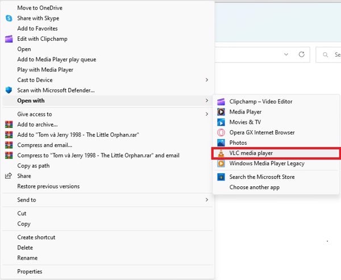The height and width of the screenshot is (280, 341).
Task: Choose Restore previous versions
Action: [48, 186]
